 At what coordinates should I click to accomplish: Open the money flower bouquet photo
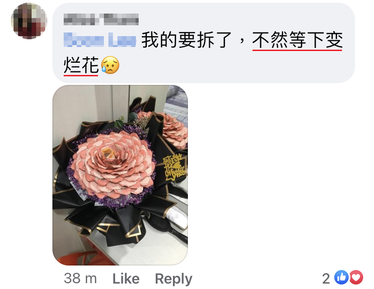120,175
